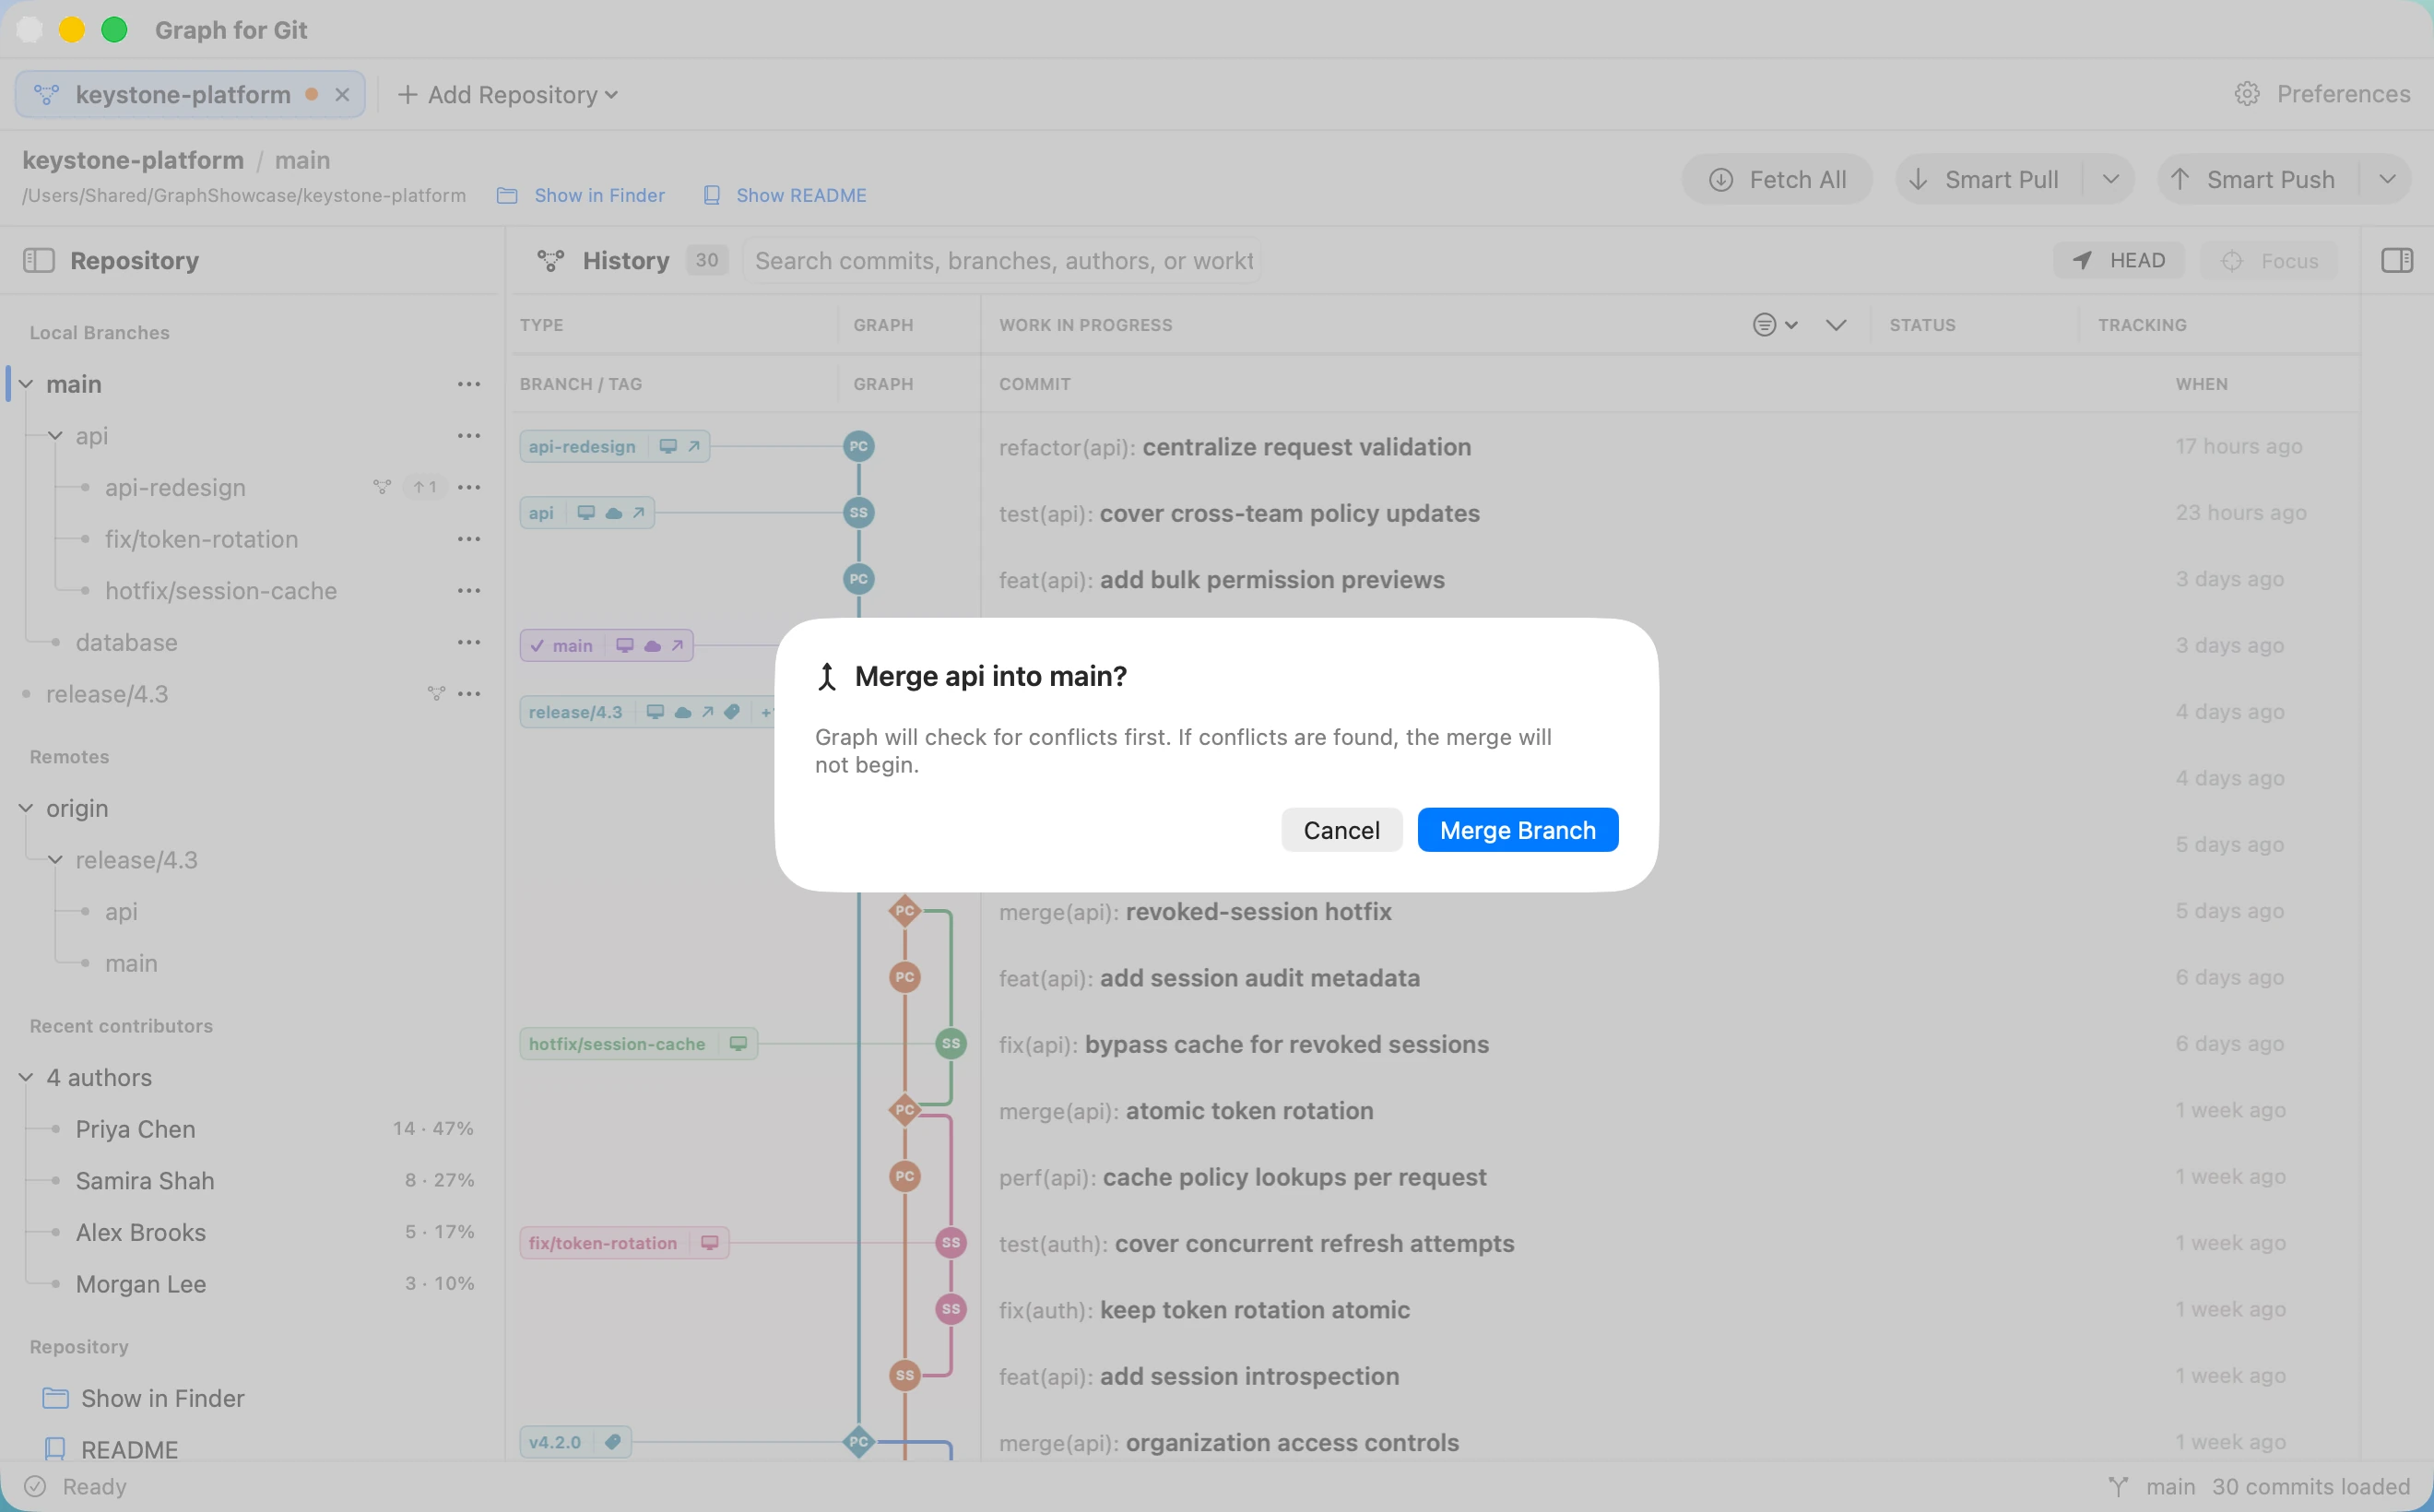Cancel the merge dialog
This screenshot has height=1512, width=2434.
[x=1341, y=830]
